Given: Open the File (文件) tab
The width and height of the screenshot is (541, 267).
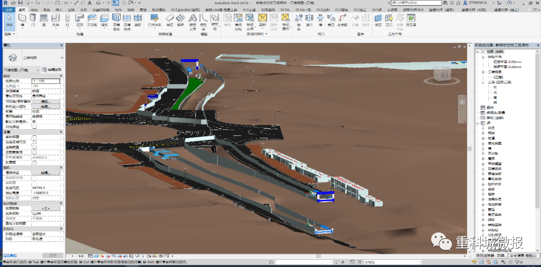Looking at the screenshot, I should tap(10, 10).
